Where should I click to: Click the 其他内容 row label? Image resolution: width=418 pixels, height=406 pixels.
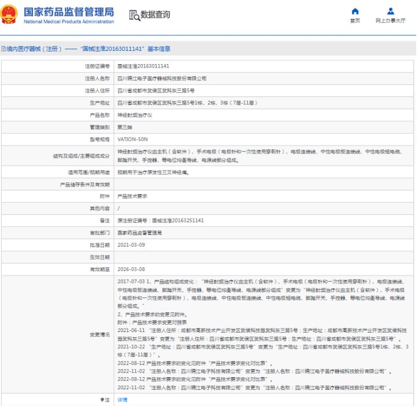(x=99, y=208)
